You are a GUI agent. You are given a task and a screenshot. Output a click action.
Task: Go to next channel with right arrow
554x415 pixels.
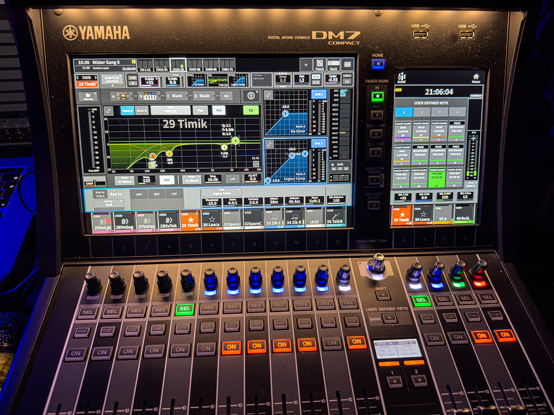[x=95, y=78]
